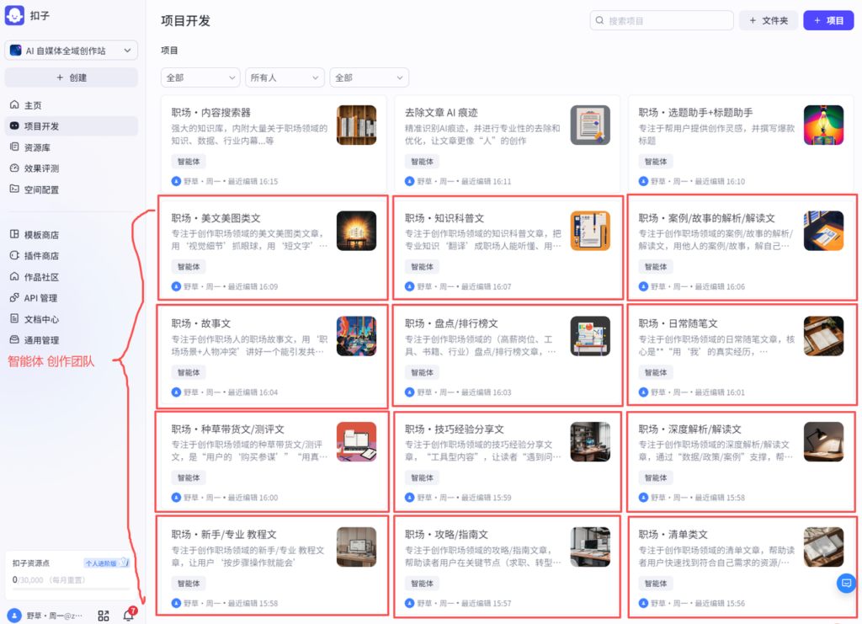Expand the AI 自媒体全域创作站 workspace selector
This screenshot has height=624, width=862.
tap(71, 51)
